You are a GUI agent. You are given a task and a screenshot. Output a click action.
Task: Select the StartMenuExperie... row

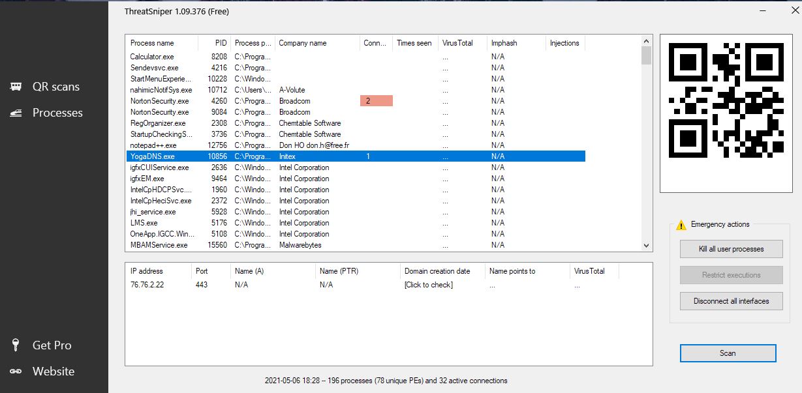[x=356, y=79]
